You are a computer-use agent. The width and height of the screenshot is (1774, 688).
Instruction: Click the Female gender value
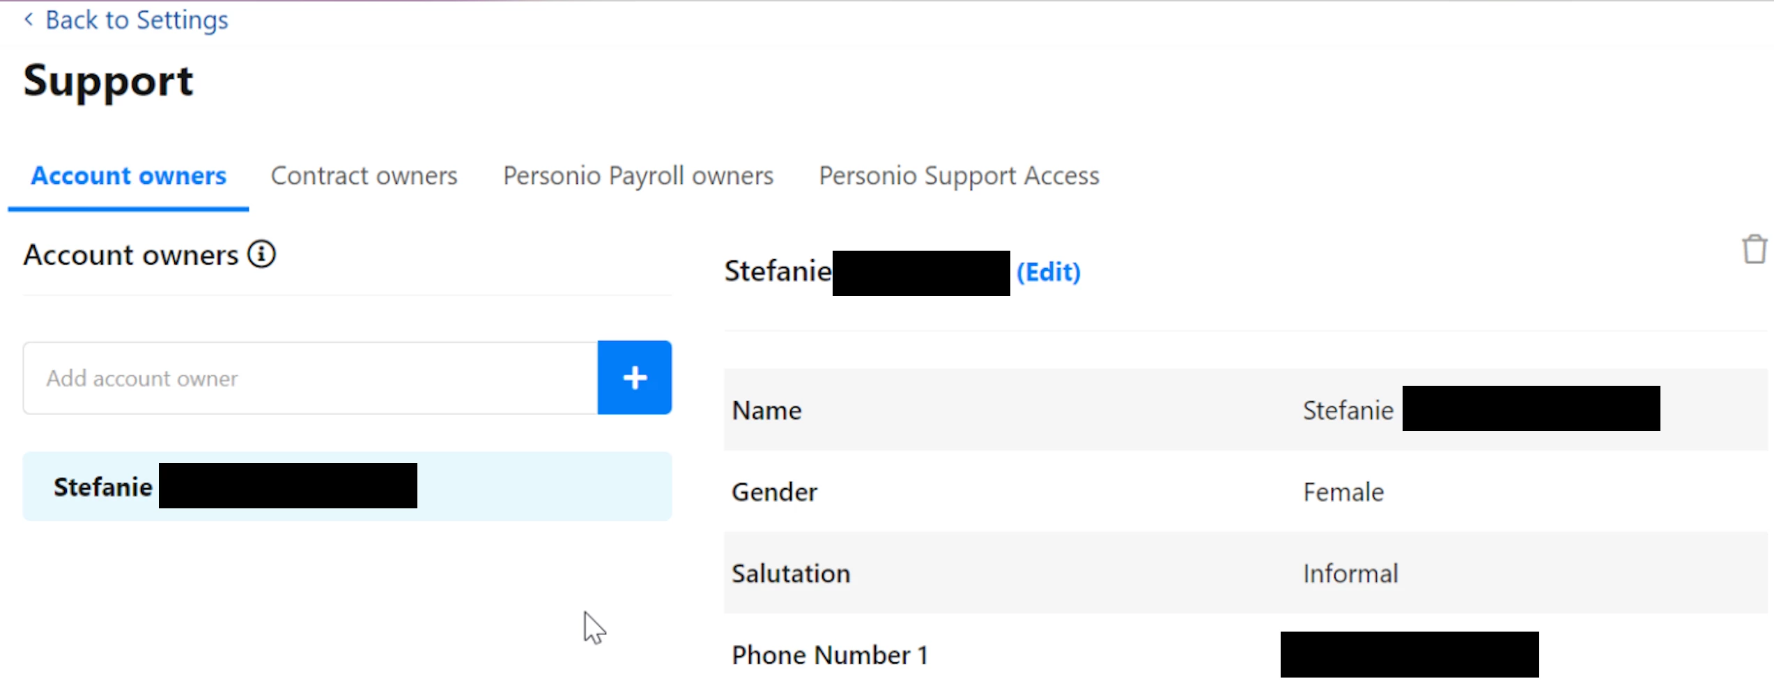[x=1343, y=492]
